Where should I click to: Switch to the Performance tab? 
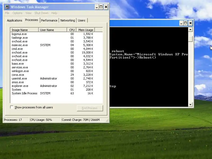pyautogui.click(x=49, y=20)
